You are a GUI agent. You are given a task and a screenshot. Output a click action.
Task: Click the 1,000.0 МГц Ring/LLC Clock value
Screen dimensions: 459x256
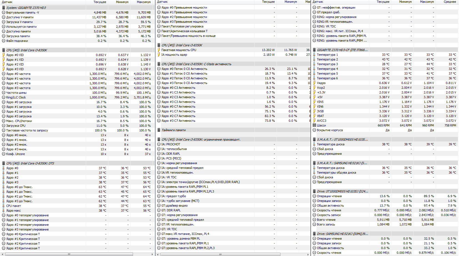point(98,97)
